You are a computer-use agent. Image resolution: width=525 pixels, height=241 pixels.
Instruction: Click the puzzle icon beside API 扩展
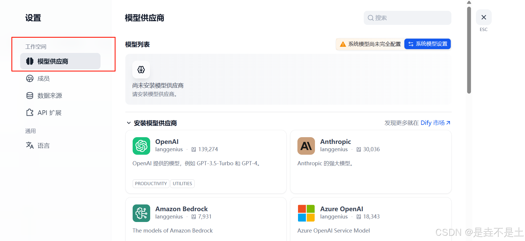click(30, 113)
